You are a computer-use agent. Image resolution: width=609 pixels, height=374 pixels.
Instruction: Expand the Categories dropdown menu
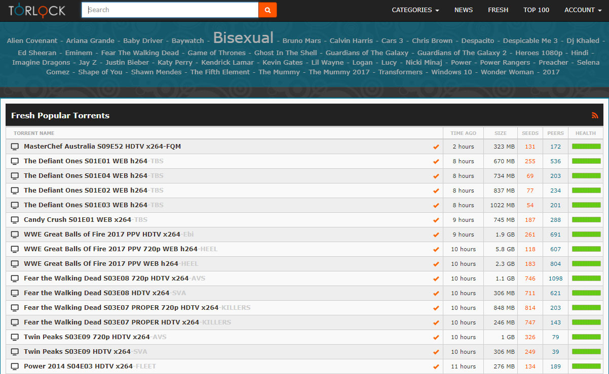[x=415, y=10]
